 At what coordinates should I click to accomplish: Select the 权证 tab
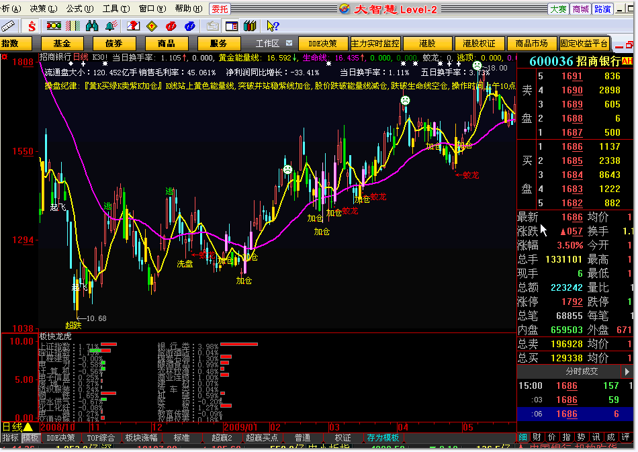point(343,438)
